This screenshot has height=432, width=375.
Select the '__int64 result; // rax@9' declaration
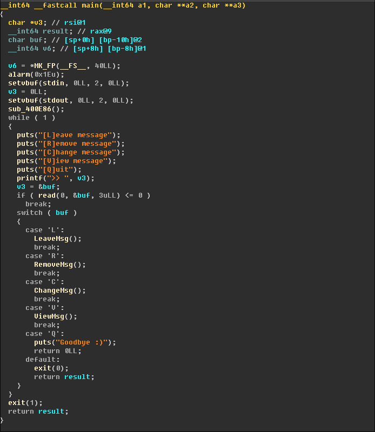60,31
